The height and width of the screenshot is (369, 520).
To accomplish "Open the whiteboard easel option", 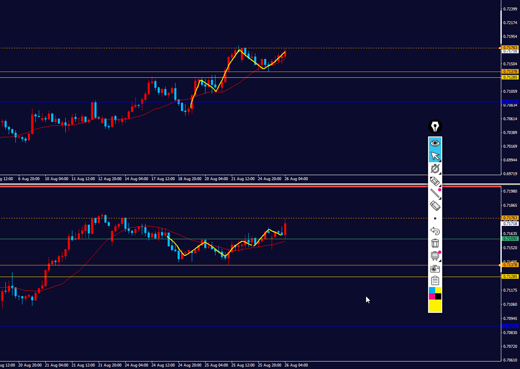I will (x=435, y=256).
